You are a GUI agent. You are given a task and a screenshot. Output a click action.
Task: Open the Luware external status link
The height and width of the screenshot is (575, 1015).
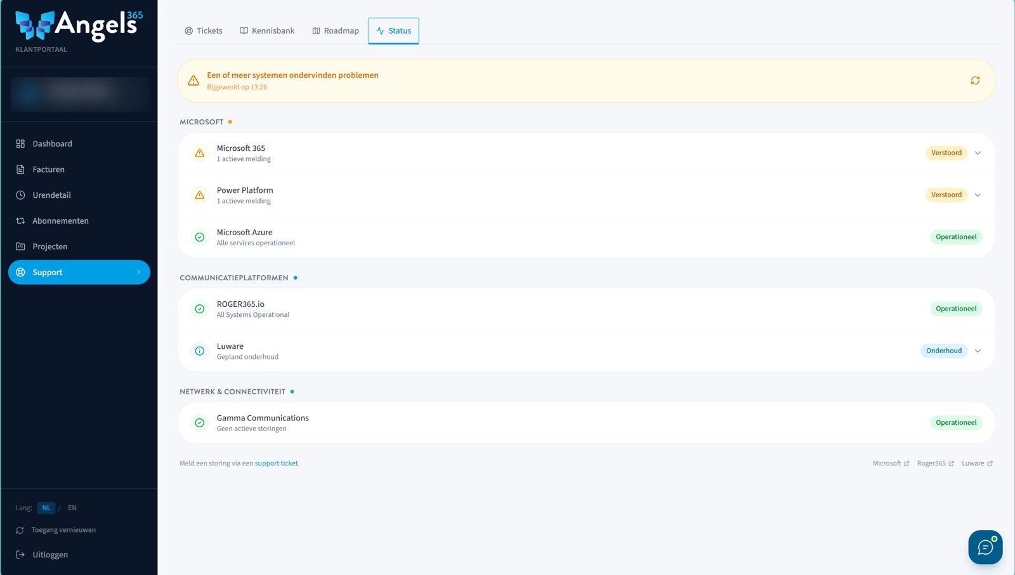pyautogui.click(x=977, y=463)
